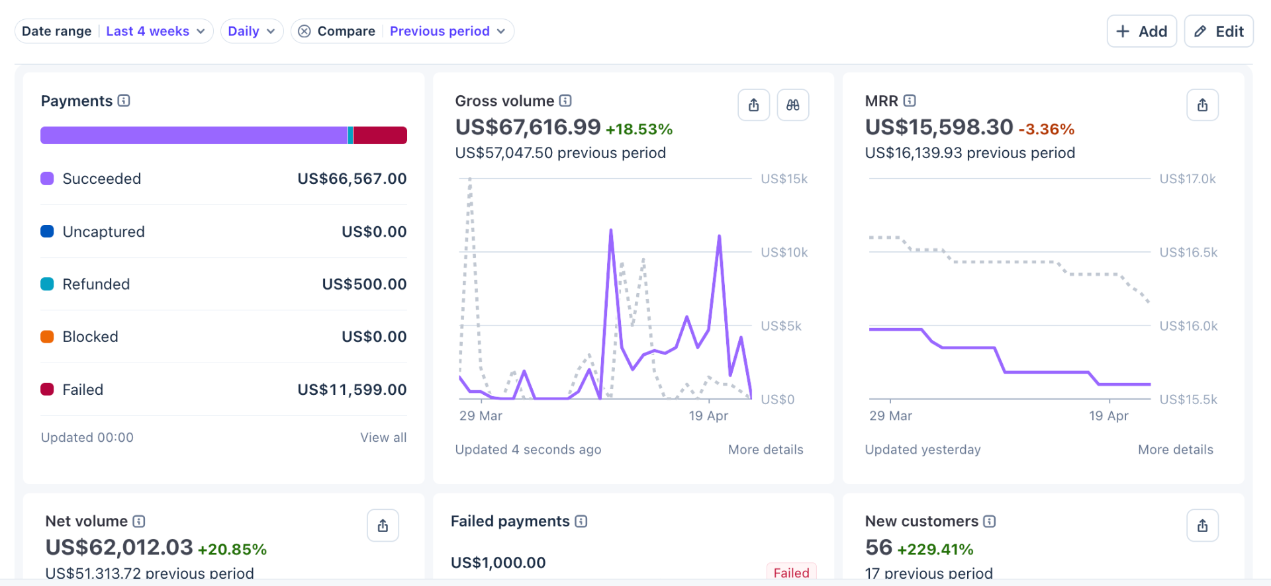This screenshot has width=1271, height=586.
Task: Click the pencil icon in Edit button
Action: point(1200,31)
